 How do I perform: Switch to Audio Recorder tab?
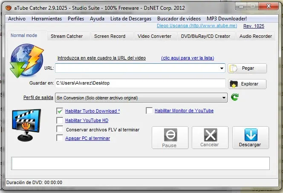pyautogui.click(x=256, y=36)
